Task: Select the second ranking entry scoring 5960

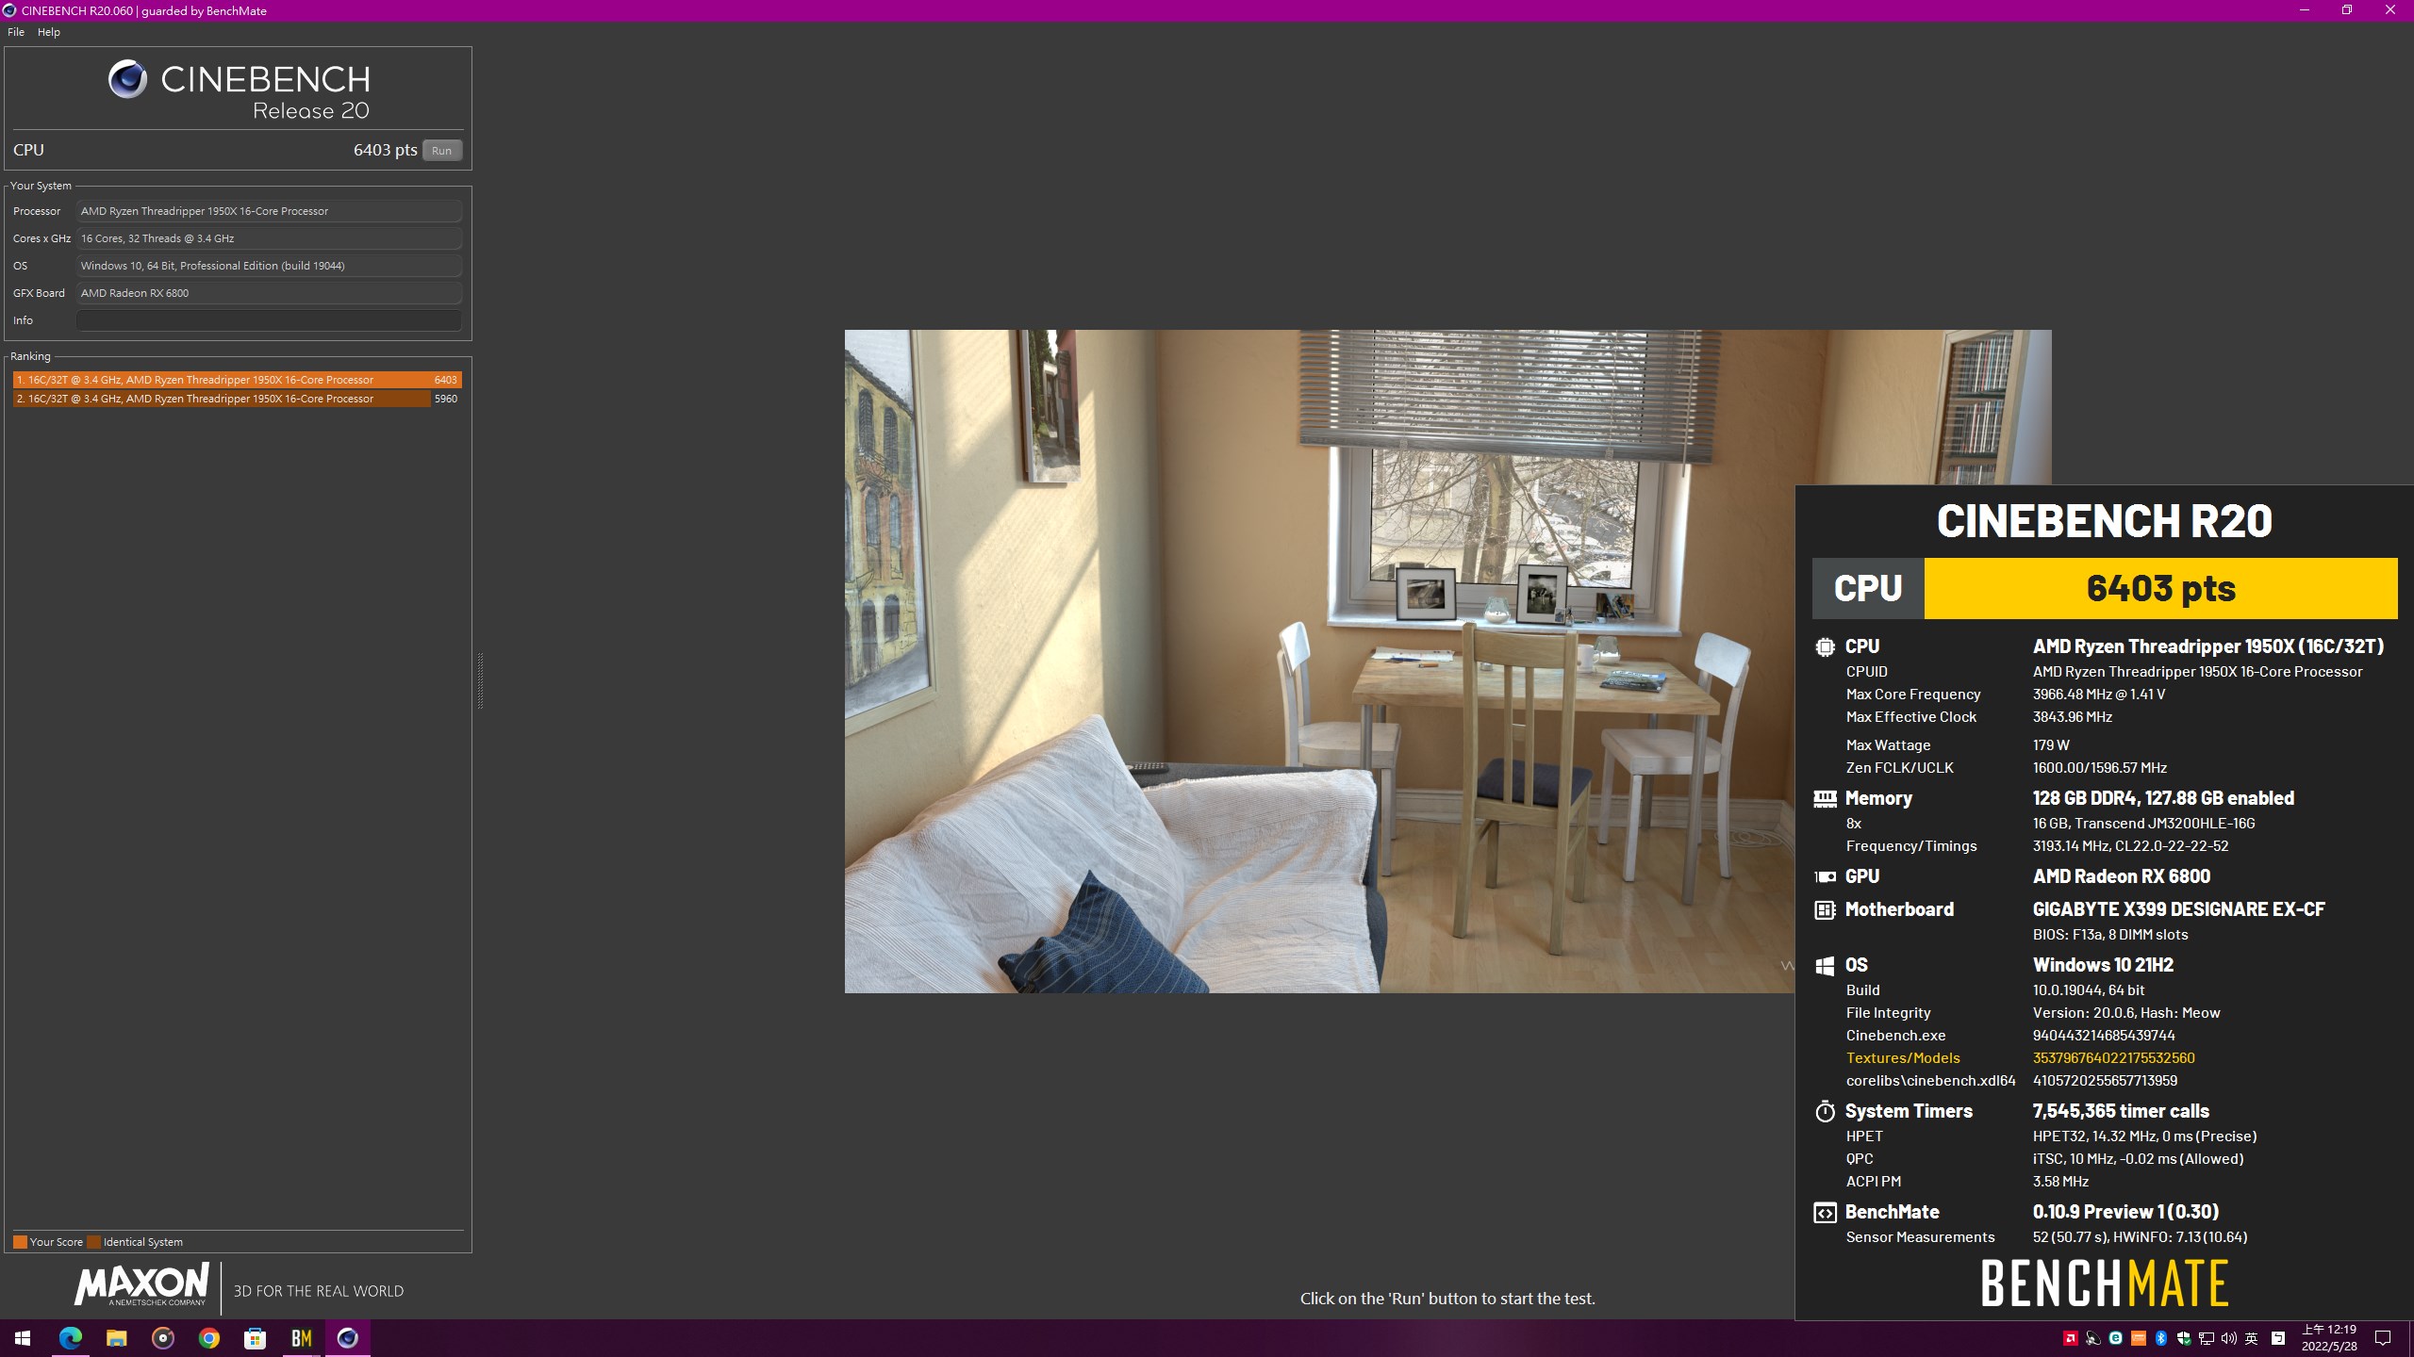Action: point(238,399)
